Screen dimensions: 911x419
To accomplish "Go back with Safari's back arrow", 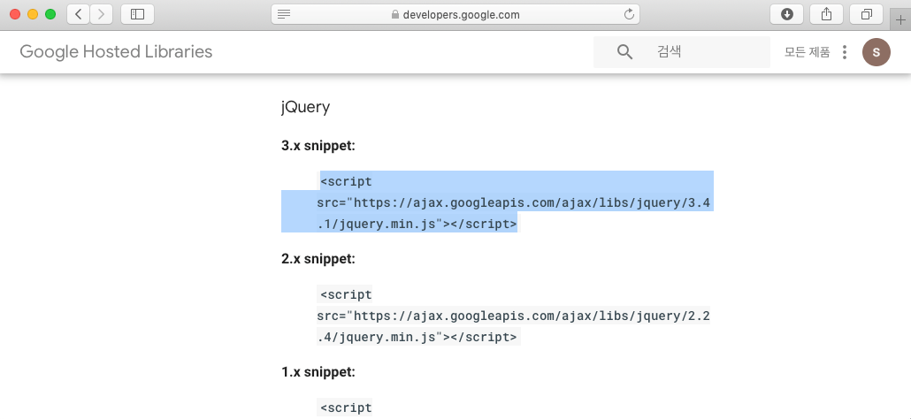I will point(79,14).
